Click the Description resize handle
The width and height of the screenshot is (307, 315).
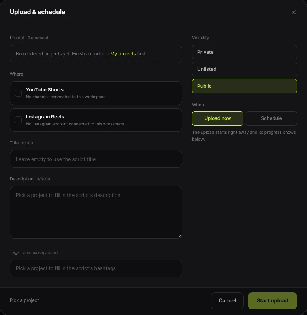click(x=180, y=236)
